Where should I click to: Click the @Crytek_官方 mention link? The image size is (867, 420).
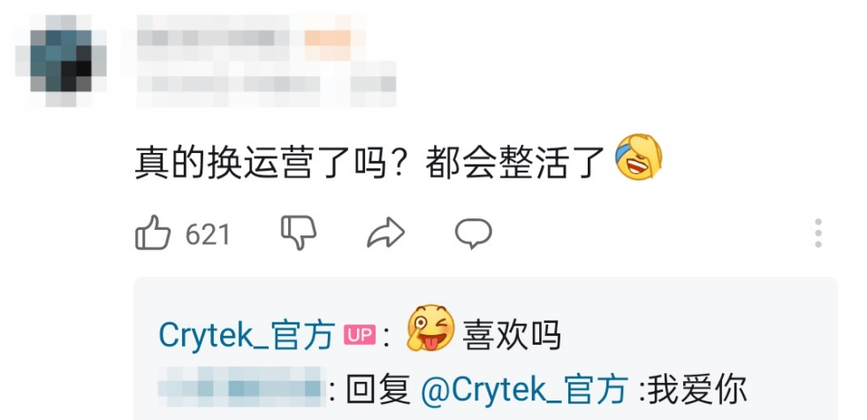tap(524, 389)
